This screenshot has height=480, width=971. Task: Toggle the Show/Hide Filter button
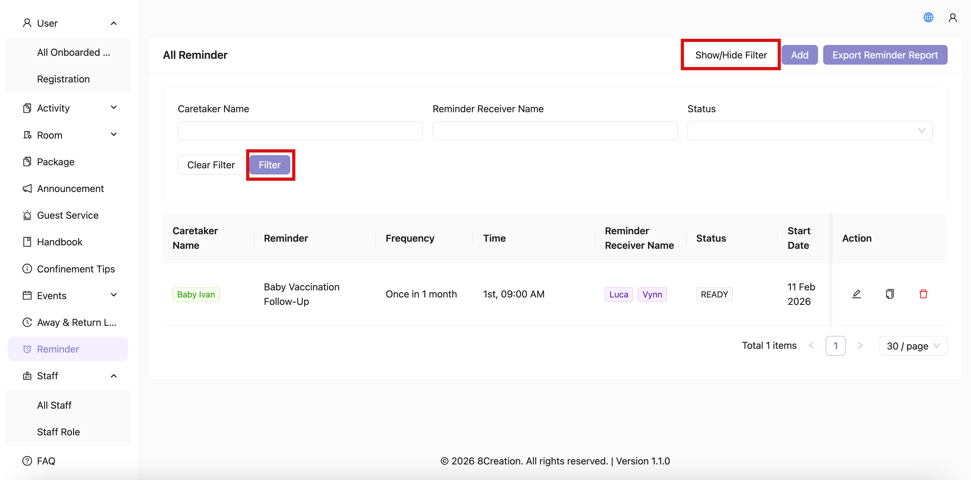(x=730, y=55)
